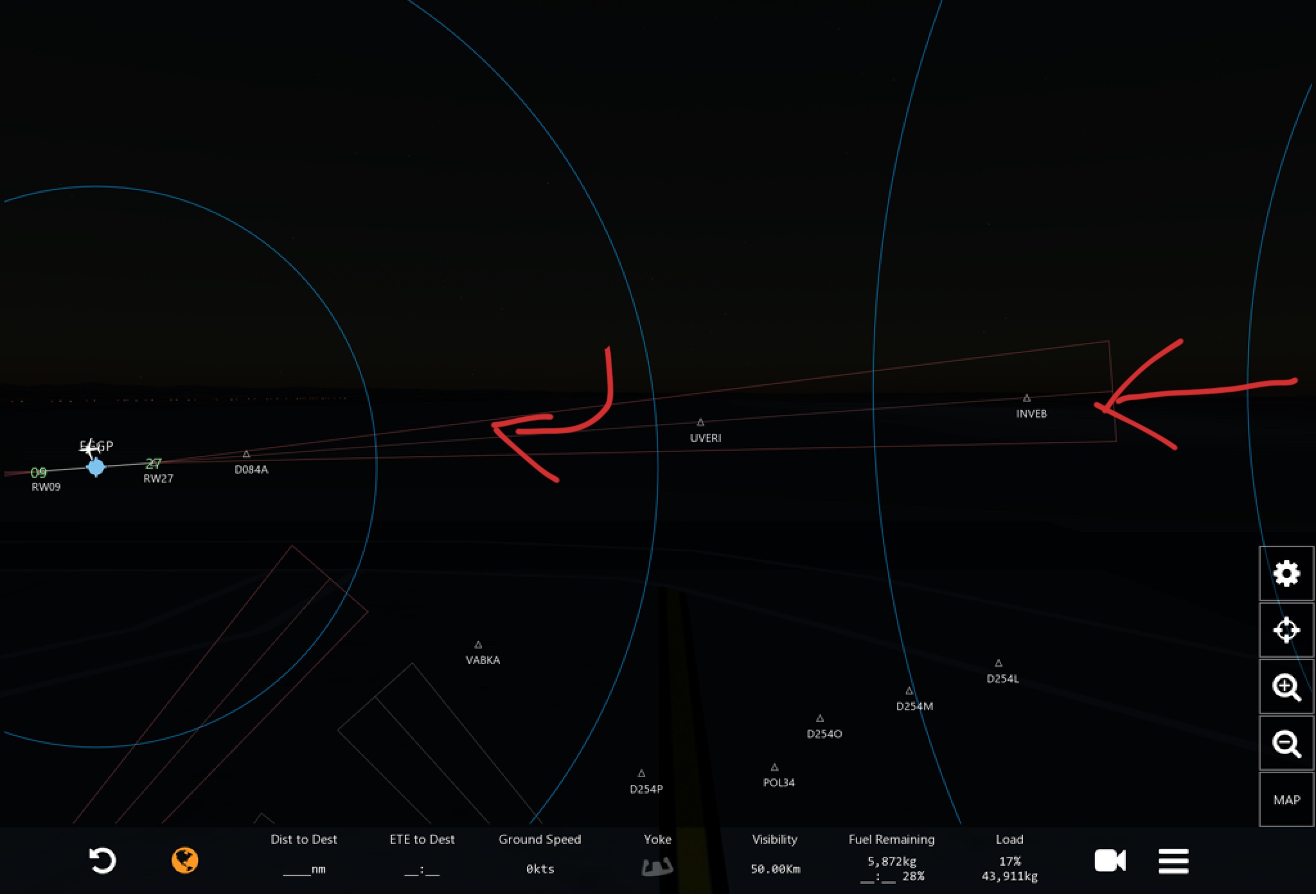Click the orange globe icon
The height and width of the screenshot is (894, 1316).
[184, 861]
